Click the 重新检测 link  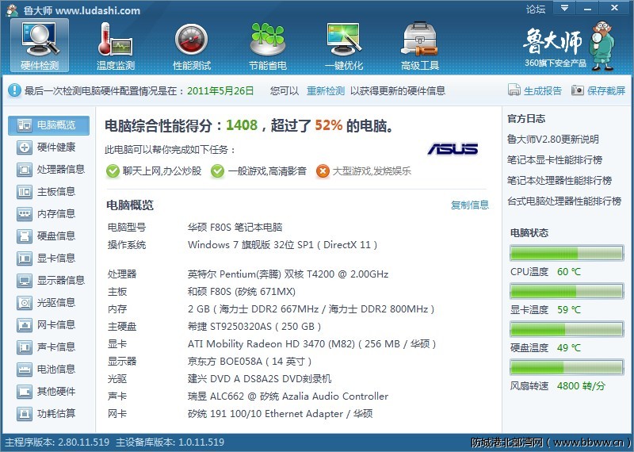coord(326,91)
